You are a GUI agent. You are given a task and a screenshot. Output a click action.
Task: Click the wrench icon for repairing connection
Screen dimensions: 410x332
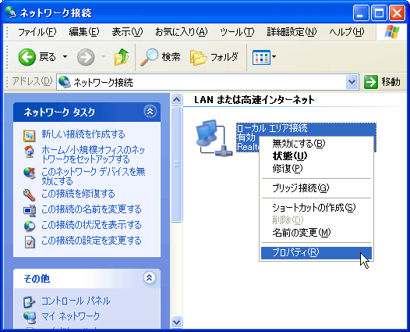pos(29,195)
